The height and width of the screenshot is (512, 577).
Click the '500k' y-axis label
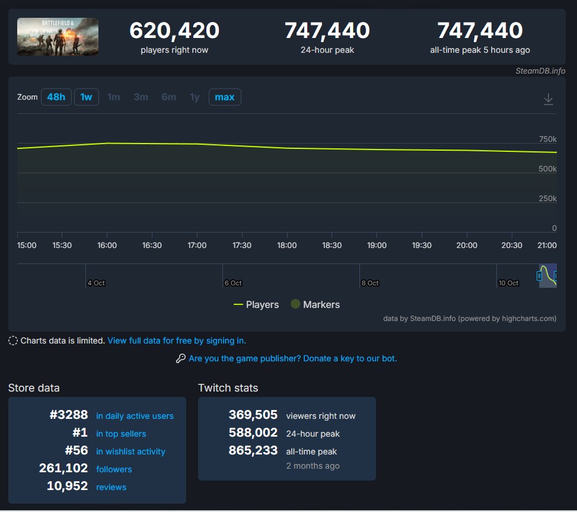547,169
